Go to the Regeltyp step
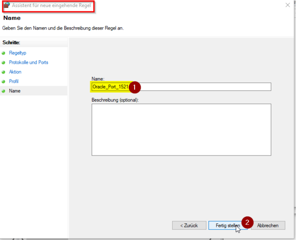Image resolution: width=296 pixels, height=240 pixels. tap(17, 53)
